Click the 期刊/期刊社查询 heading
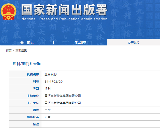The width and height of the screenshot is (160, 128). (26, 64)
